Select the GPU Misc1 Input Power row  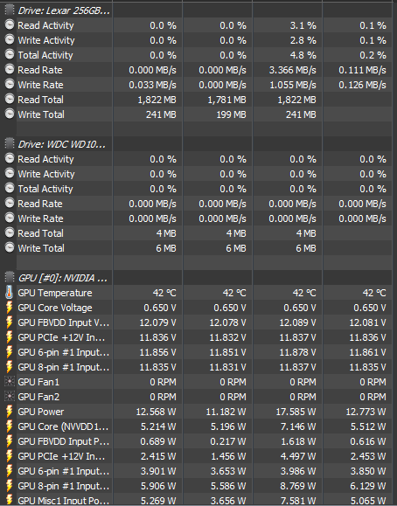(x=198, y=500)
